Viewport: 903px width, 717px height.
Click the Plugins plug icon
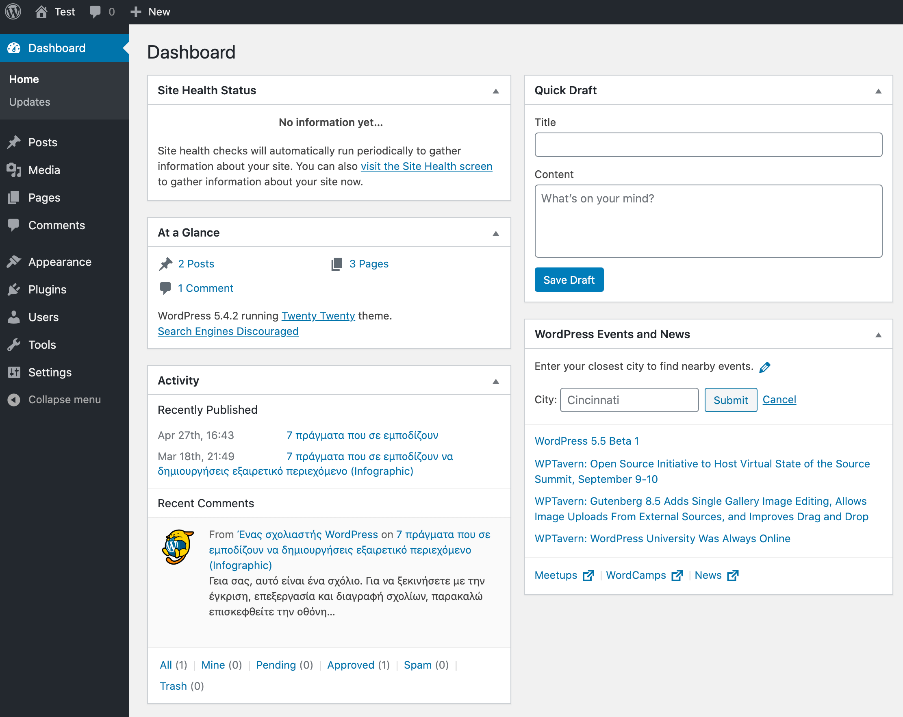click(x=14, y=289)
